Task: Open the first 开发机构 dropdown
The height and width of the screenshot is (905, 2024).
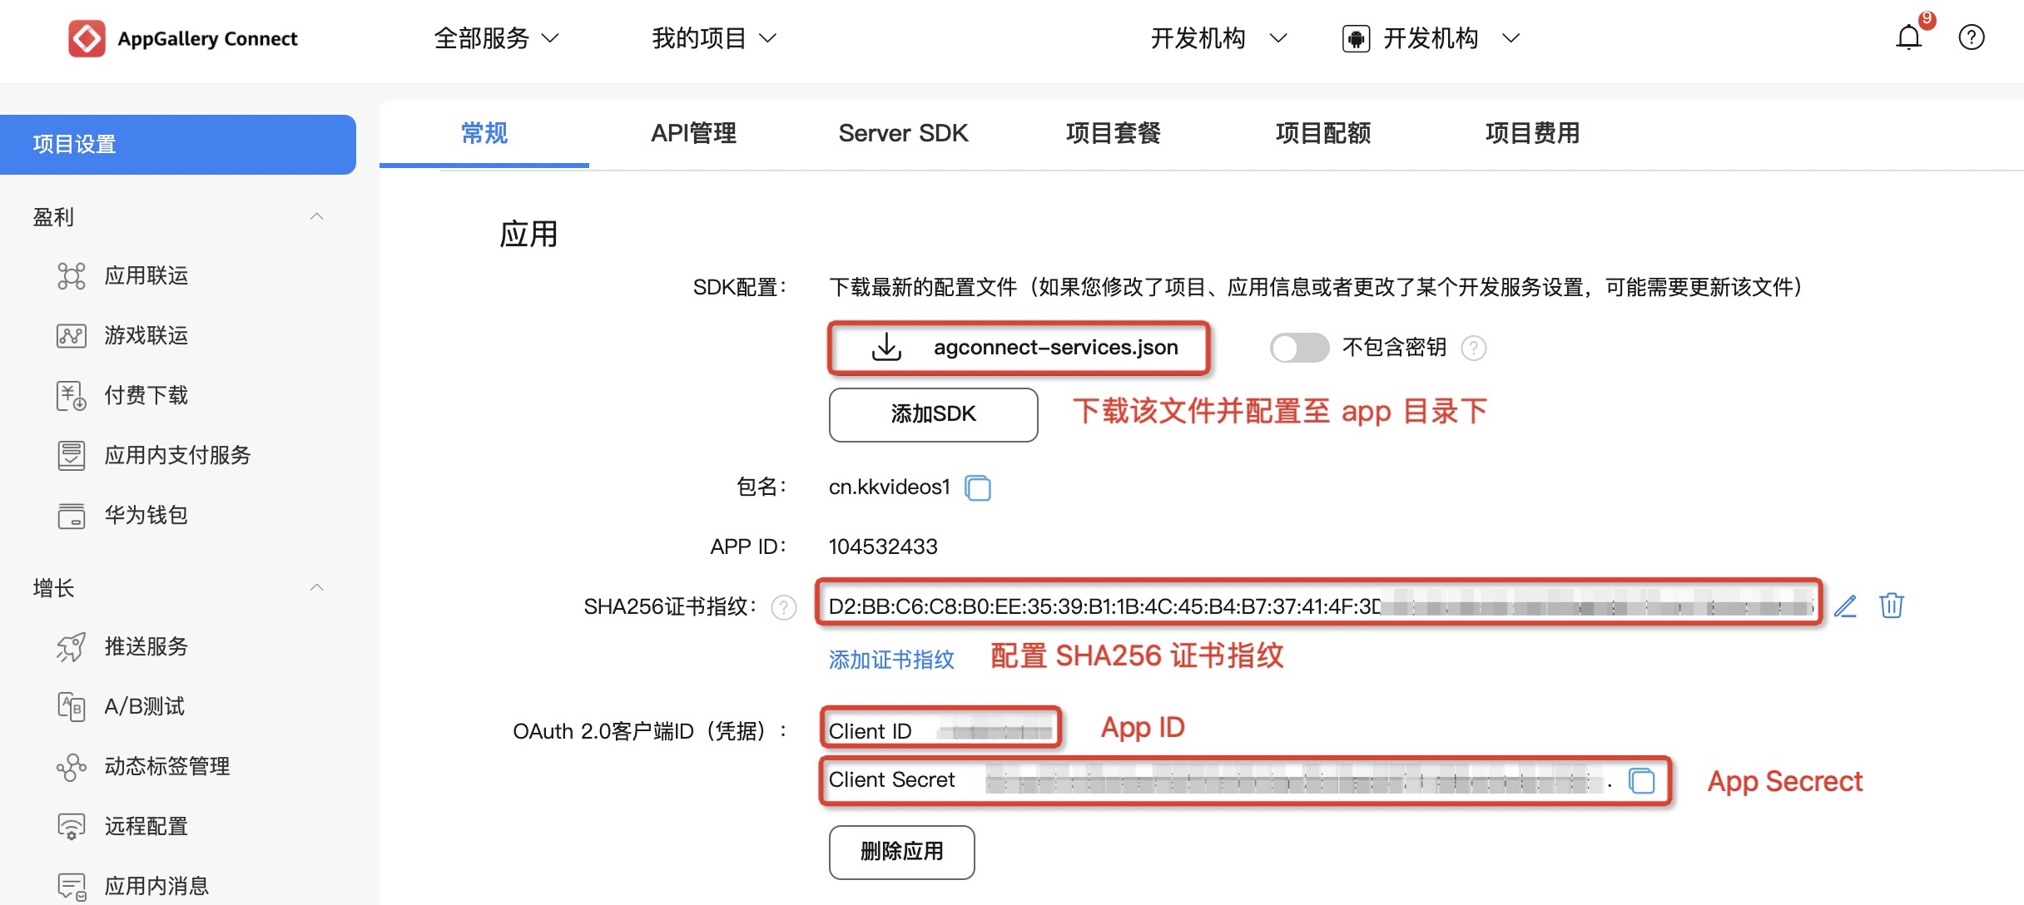Action: click(x=1219, y=38)
